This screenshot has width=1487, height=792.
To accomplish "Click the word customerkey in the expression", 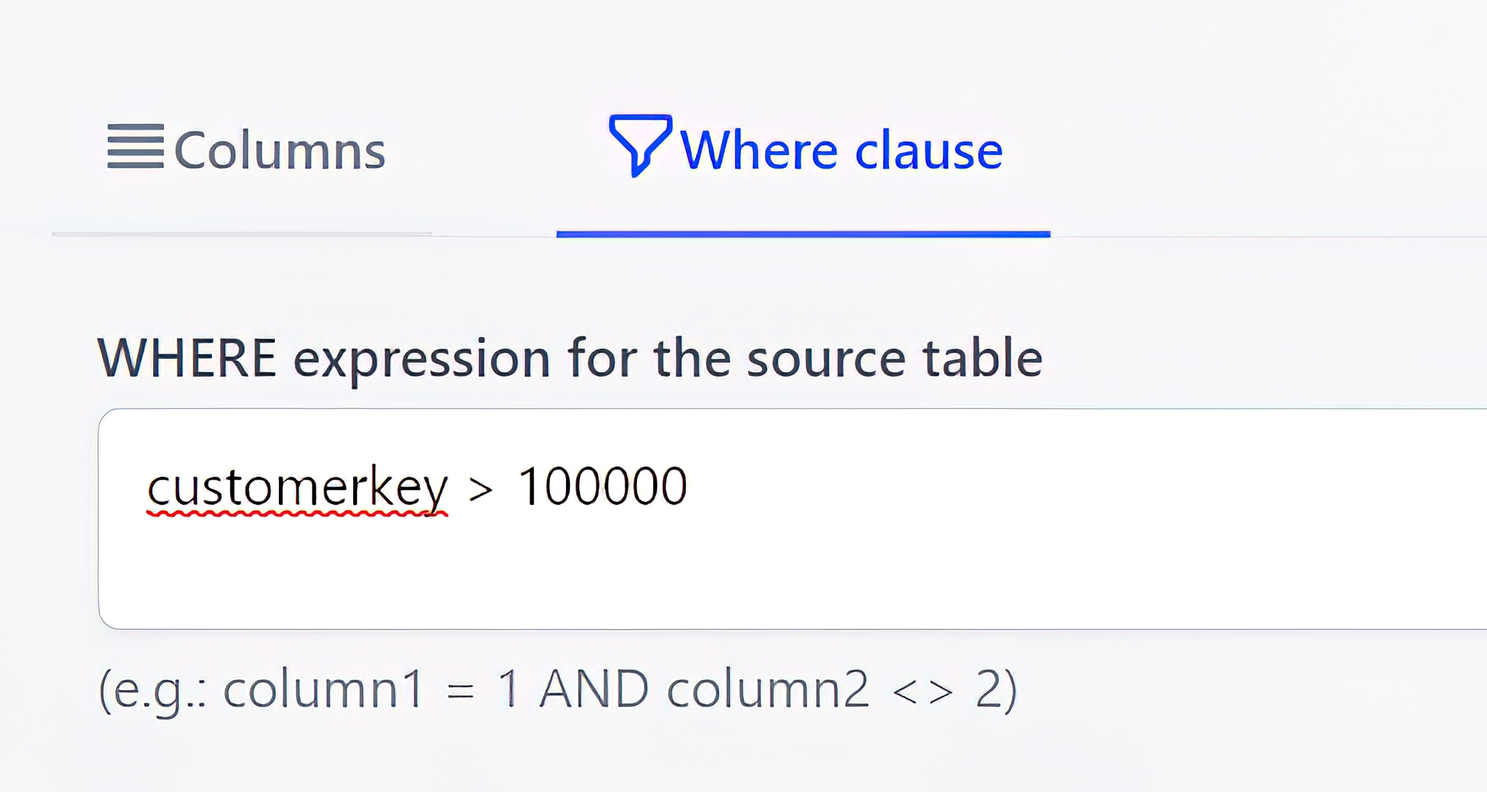I will coord(297,487).
